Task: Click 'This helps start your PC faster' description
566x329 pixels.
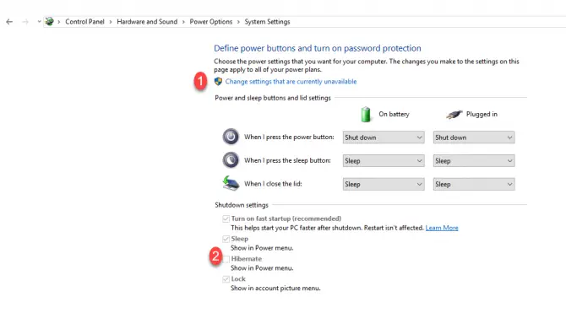Action: pos(327,228)
